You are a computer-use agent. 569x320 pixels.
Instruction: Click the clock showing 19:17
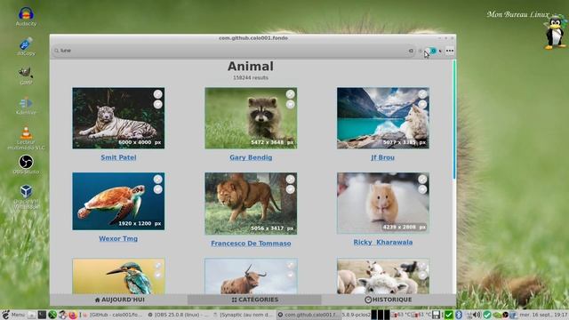[x=543, y=315]
